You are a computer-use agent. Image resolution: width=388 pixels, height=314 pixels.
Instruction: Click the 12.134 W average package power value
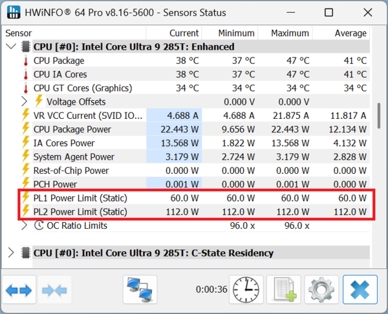pos(347,129)
